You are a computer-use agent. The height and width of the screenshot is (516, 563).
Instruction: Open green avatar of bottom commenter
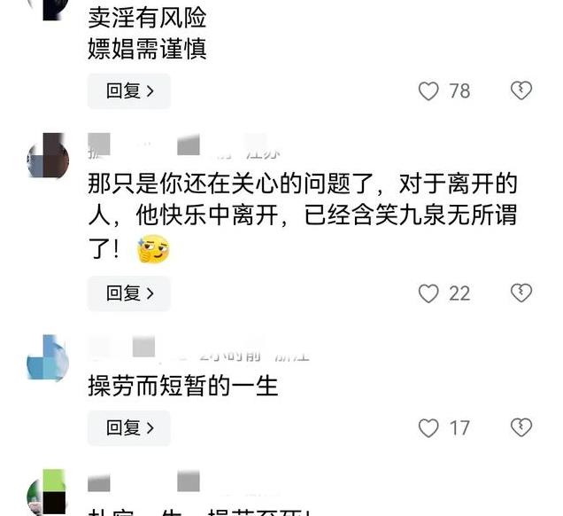tap(48, 492)
